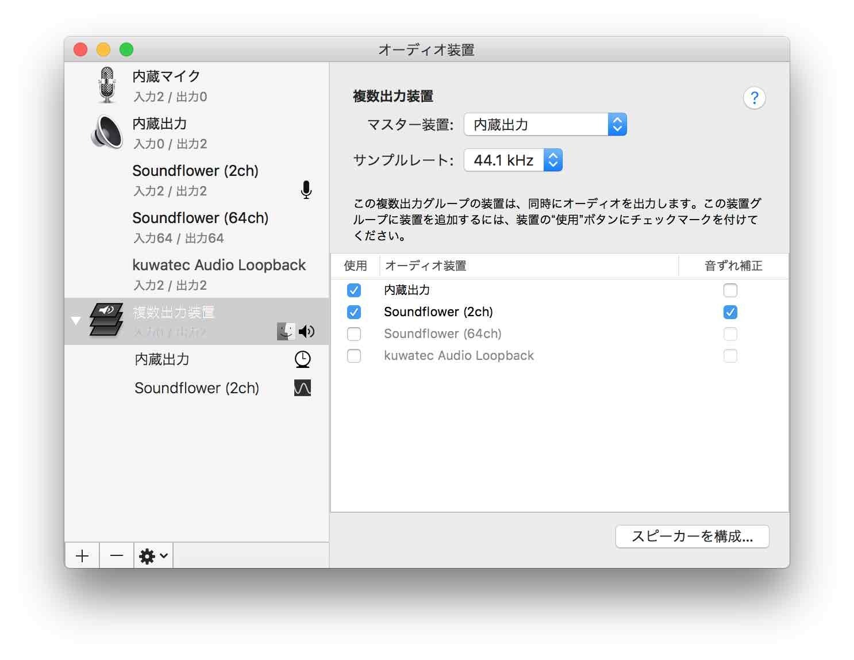854x660 pixels.
Task: Select the 複数出力装置 sidebar row
Action: pyautogui.click(x=197, y=321)
